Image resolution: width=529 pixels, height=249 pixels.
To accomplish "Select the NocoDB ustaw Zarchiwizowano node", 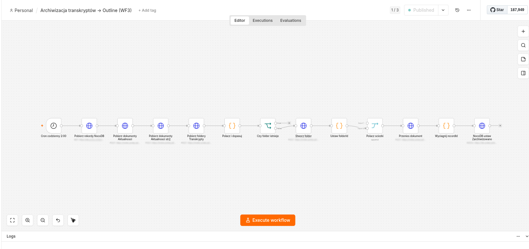I will pos(482,126).
